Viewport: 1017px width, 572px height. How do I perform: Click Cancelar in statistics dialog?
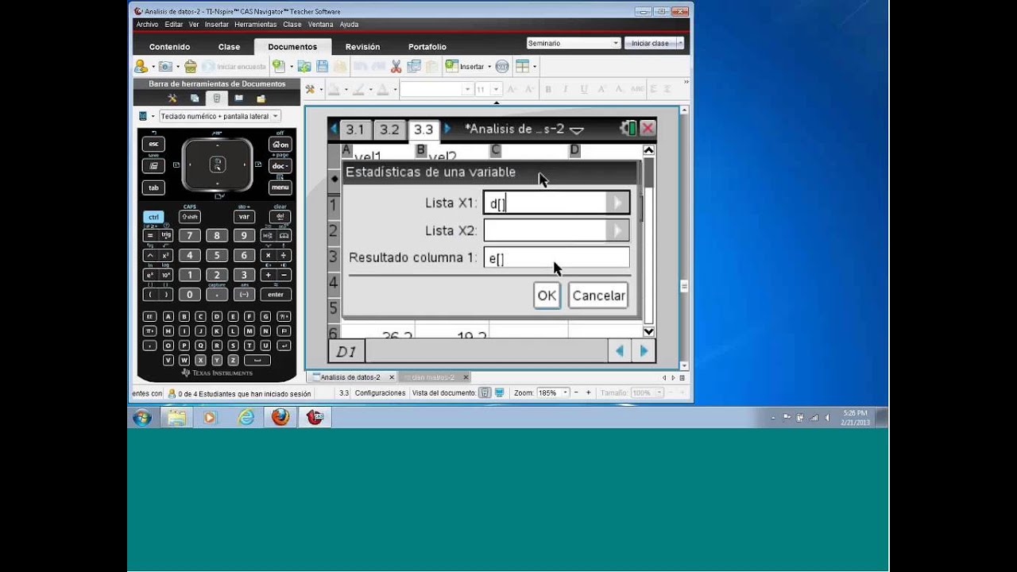598,296
